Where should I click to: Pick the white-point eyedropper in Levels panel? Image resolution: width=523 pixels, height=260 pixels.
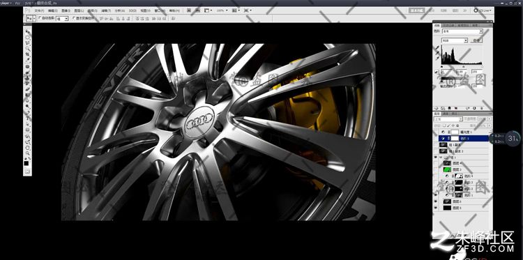(437, 58)
